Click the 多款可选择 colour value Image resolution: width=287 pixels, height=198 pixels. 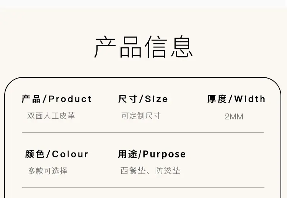pos(47,171)
